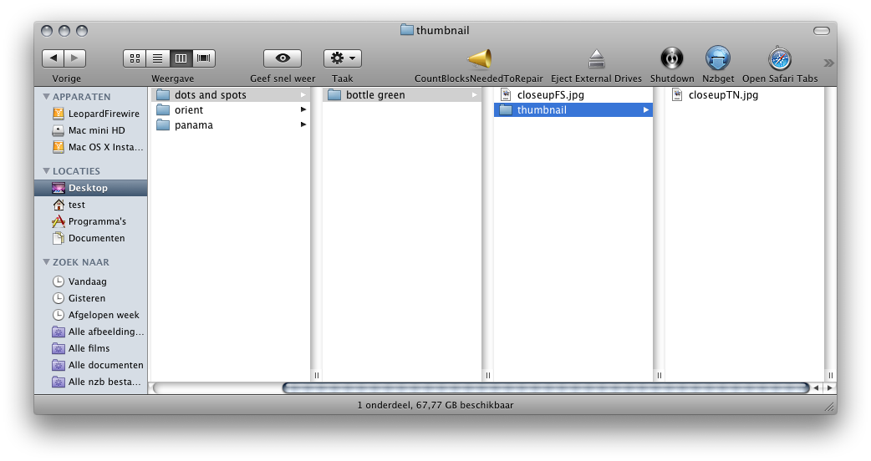Click the status bar text '67,77 GB beschikbaar'
Image resolution: width=871 pixels, height=461 pixels.
(x=465, y=405)
